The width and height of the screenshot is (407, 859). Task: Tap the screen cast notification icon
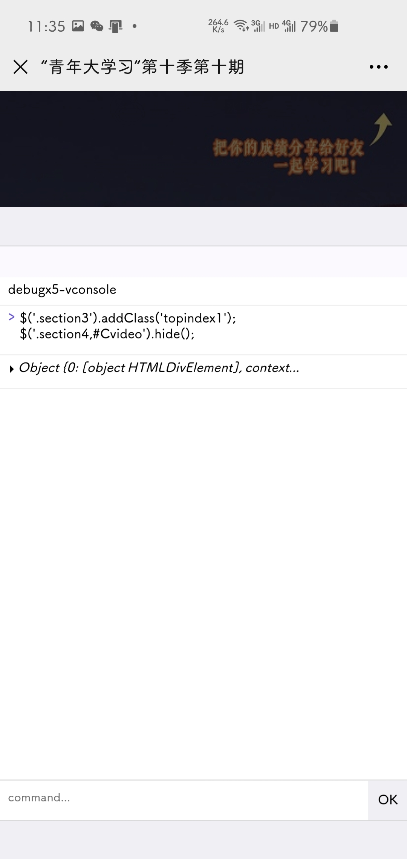116,26
